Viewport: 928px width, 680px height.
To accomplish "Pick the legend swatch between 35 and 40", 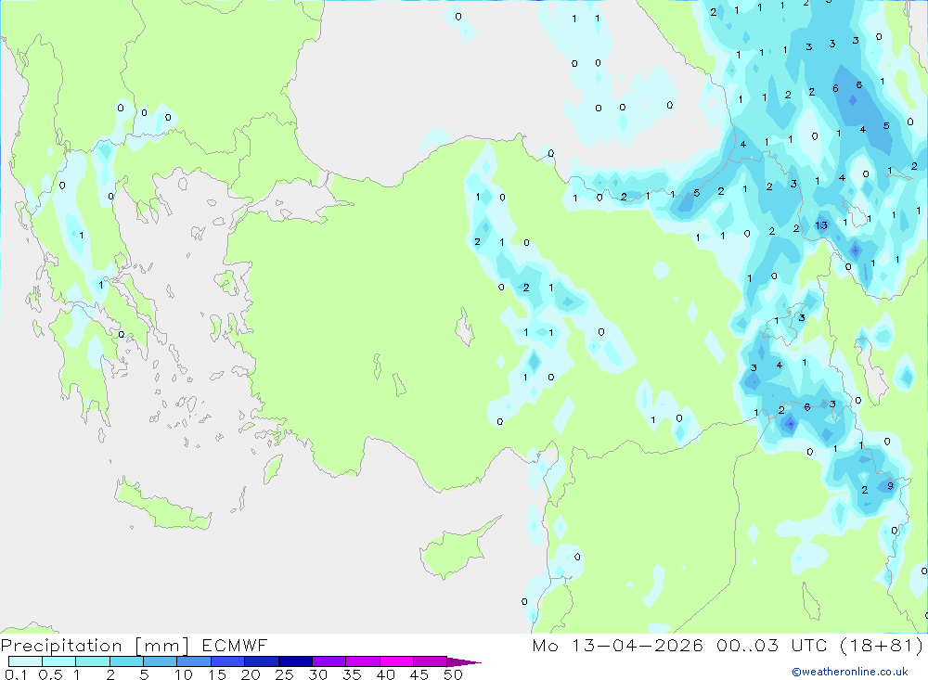I will pyautogui.click(x=362, y=661).
